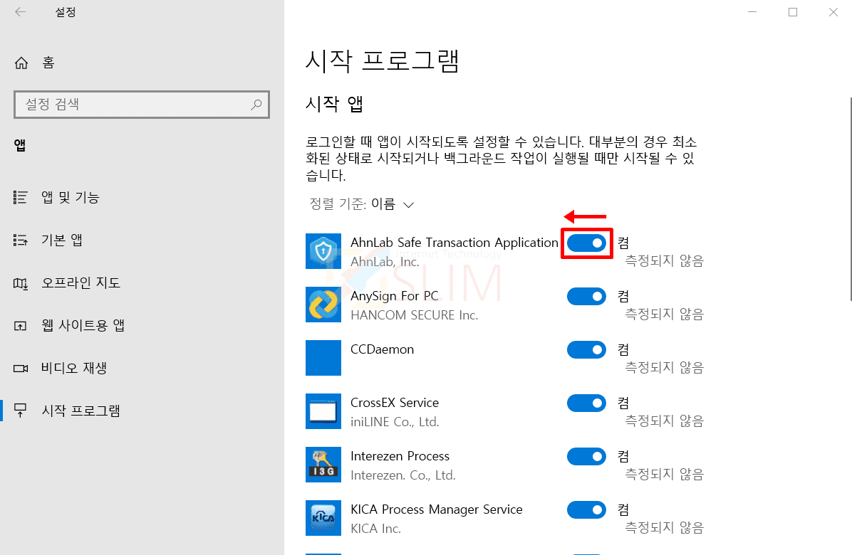
Task: Go to 기본 앱 settings page
Action: [62, 240]
